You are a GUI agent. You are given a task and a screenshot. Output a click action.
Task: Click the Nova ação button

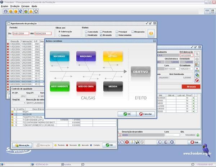click(x=22, y=145)
